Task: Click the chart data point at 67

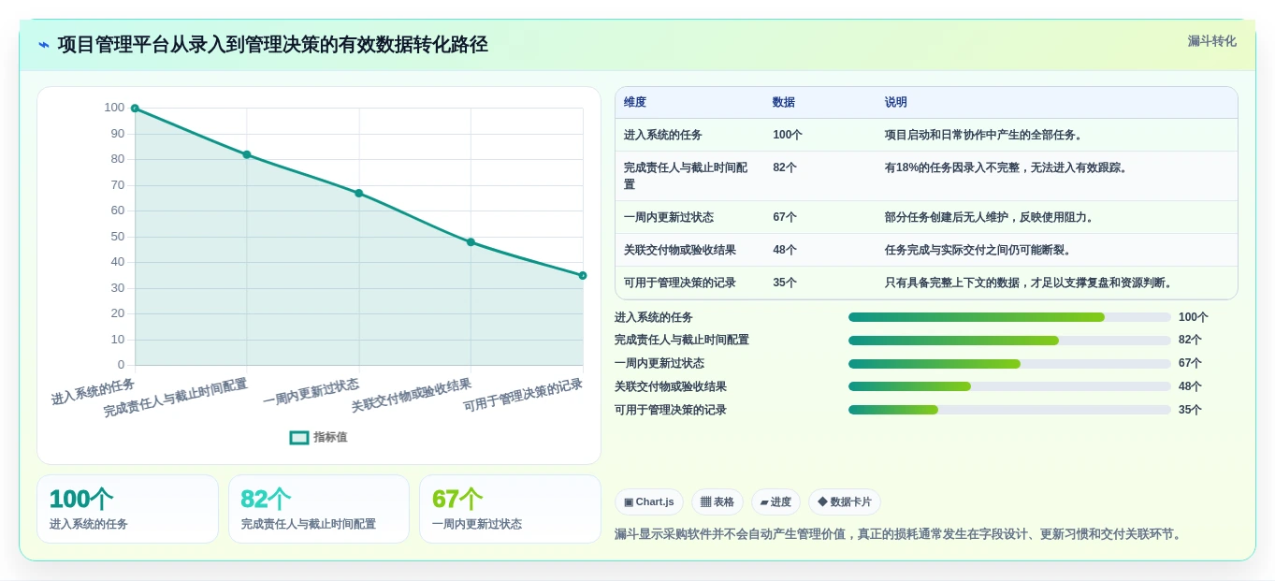Action: coord(358,193)
